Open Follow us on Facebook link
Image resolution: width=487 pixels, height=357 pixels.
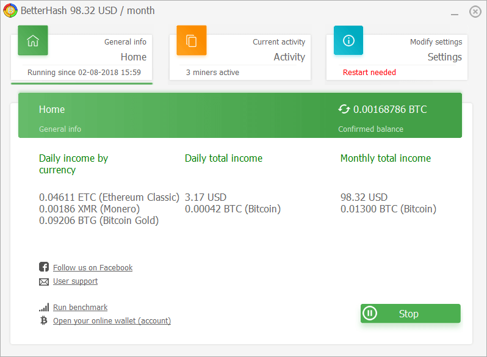click(x=93, y=267)
